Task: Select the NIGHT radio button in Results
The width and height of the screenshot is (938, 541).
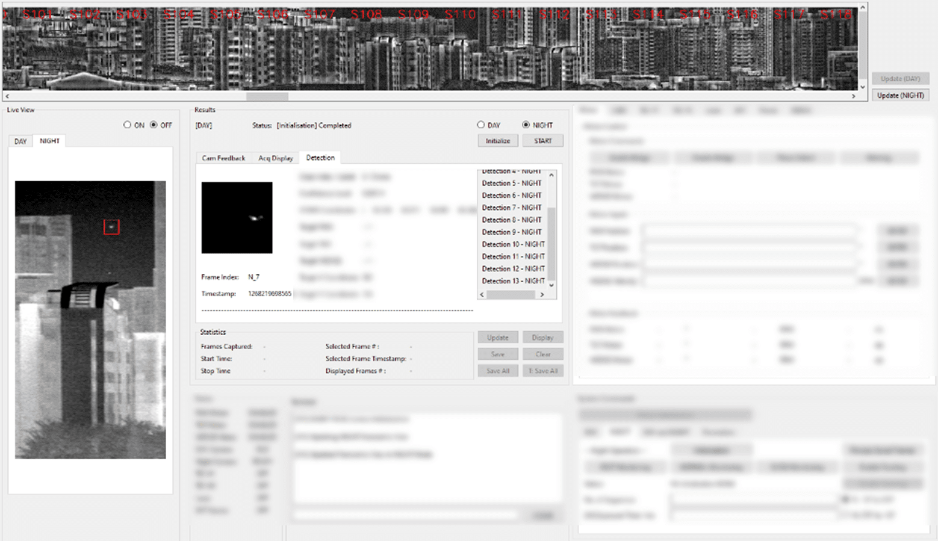Action: point(526,125)
